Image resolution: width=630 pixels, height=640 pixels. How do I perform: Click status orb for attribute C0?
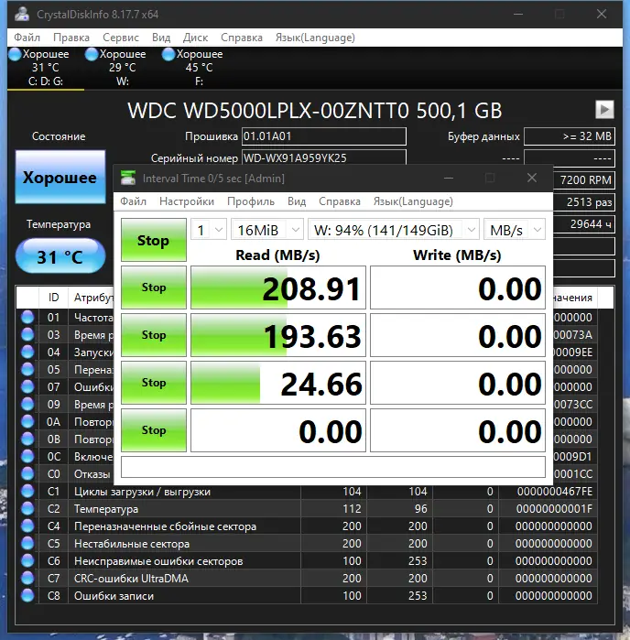pos(27,474)
